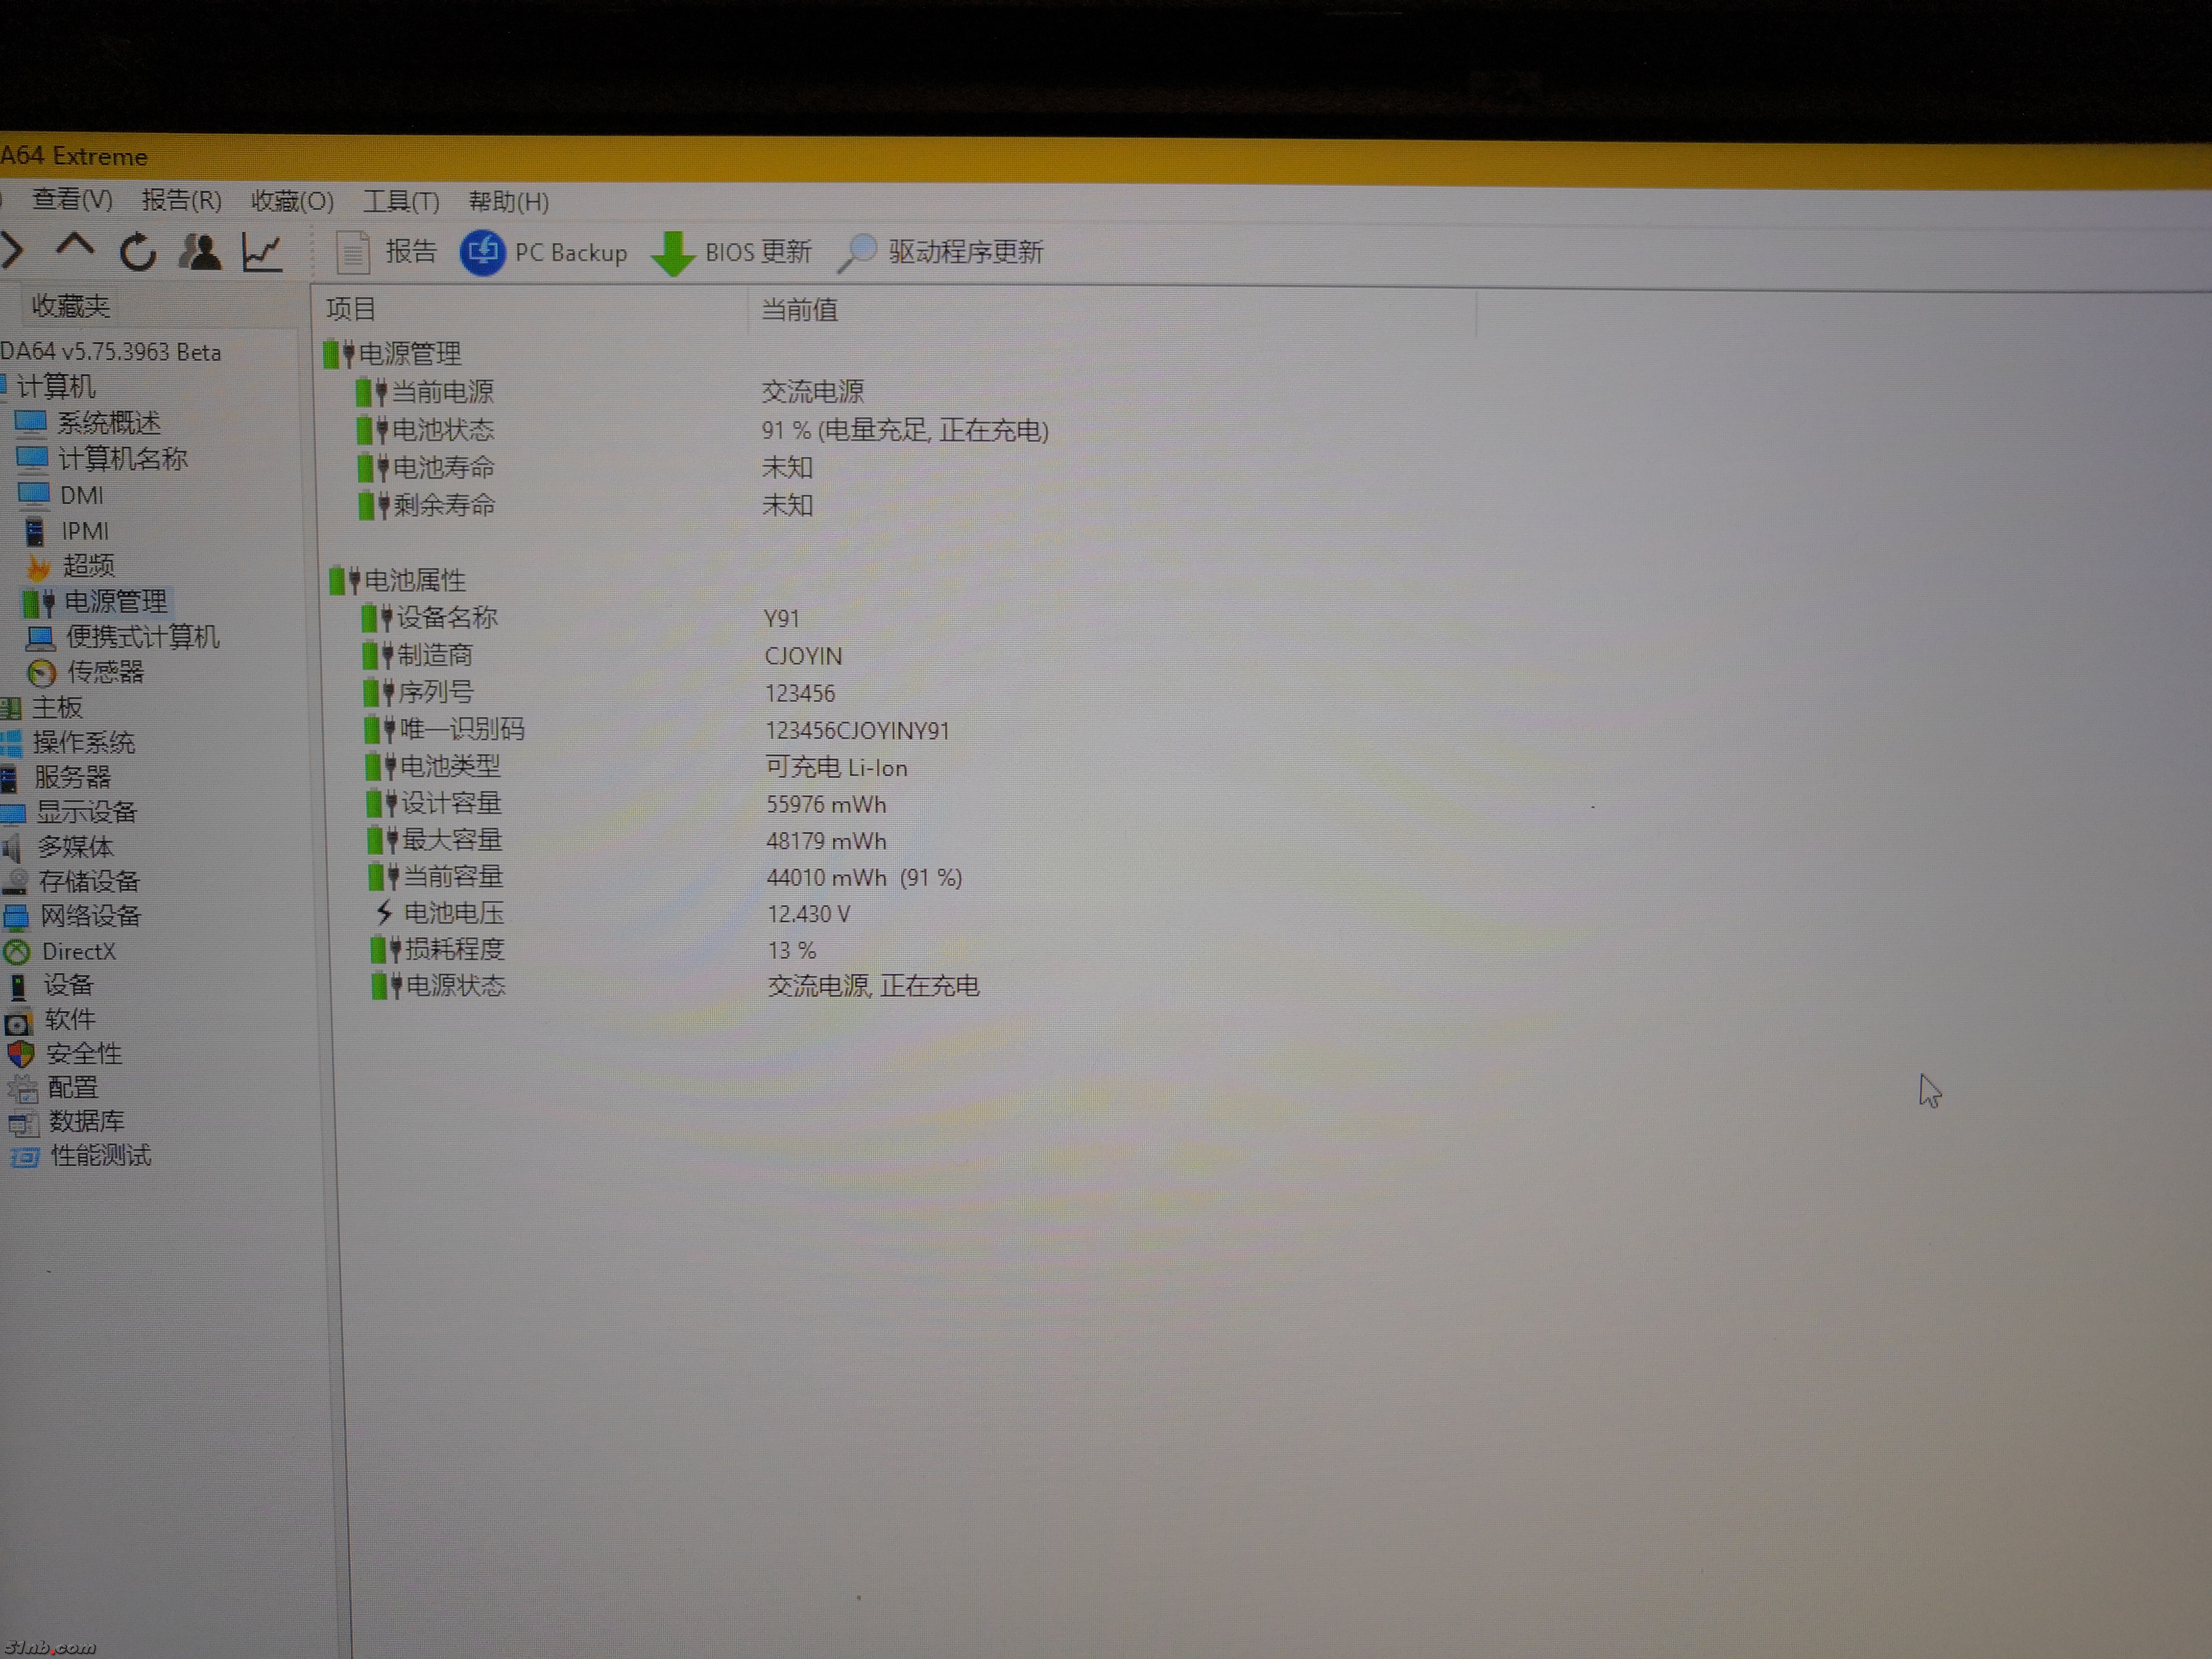Open the 帮助(H) menu
This screenshot has height=1659, width=2212.
point(508,202)
